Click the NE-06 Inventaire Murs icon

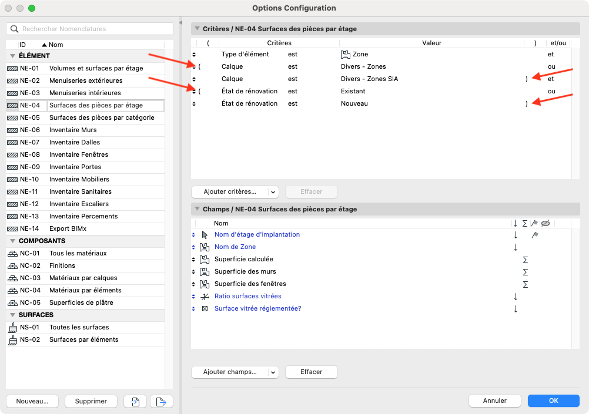click(12, 130)
